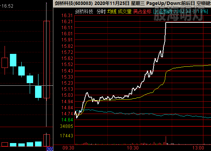Click the 34885 volume axis label

click(67, 126)
